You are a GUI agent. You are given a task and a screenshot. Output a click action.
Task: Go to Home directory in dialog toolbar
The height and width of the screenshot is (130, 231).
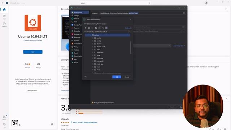point(86,28)
